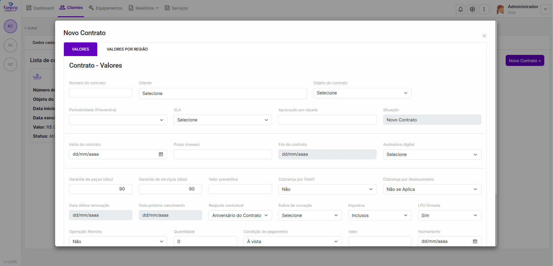The width and height of the screenshot is (553, 266).
Task: Open the SLA dropdown
Action: 223,120
